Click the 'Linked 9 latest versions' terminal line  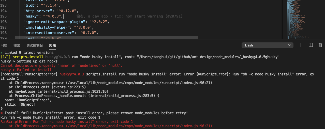tap(27, 53)
